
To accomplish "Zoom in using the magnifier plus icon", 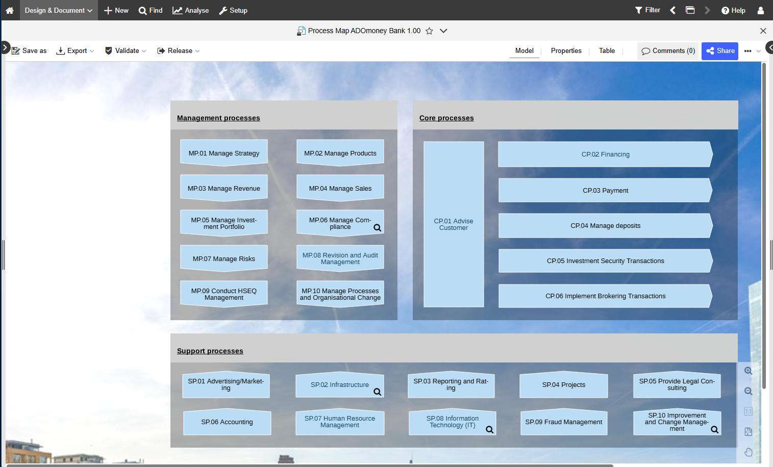I will tap(748, 371).
